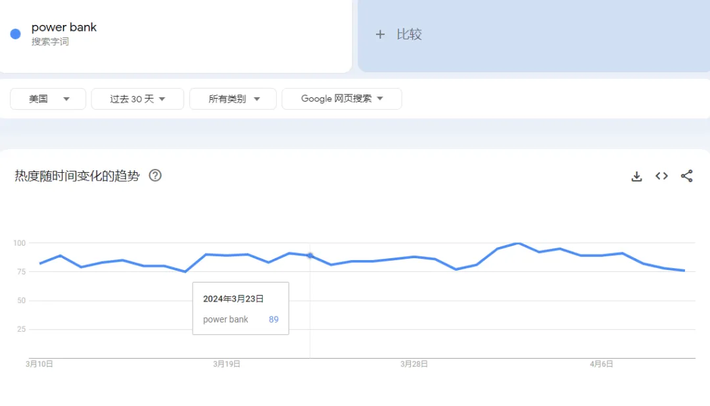Click the blue dot beside power bank

16,34
